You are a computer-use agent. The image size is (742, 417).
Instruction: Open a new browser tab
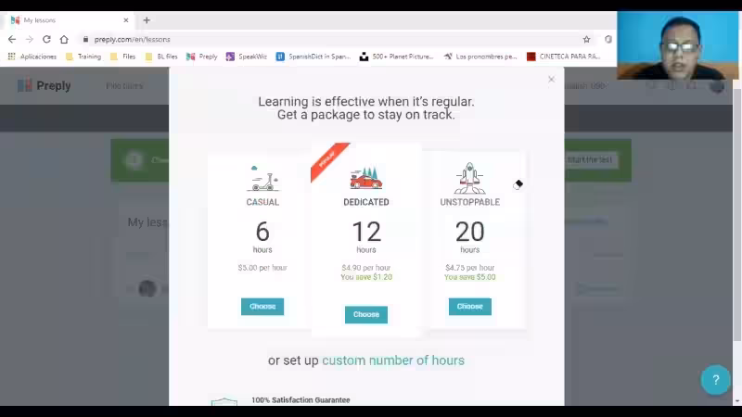[147, 20]
